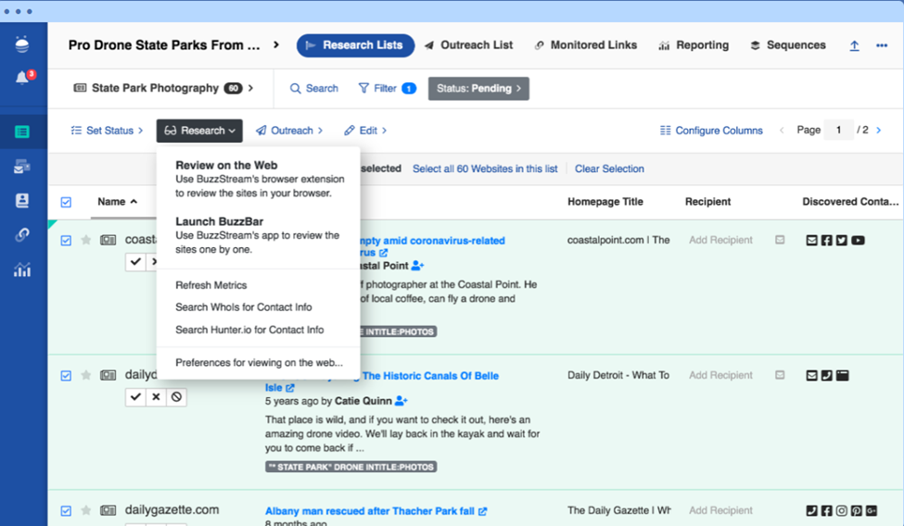904x526 pixels.
Task: Click approve checkmark under coastalpoint row
Action: click(x=135, y=261)
